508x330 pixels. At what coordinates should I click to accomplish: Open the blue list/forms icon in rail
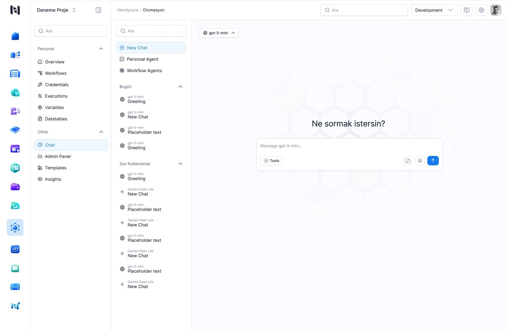15,74
